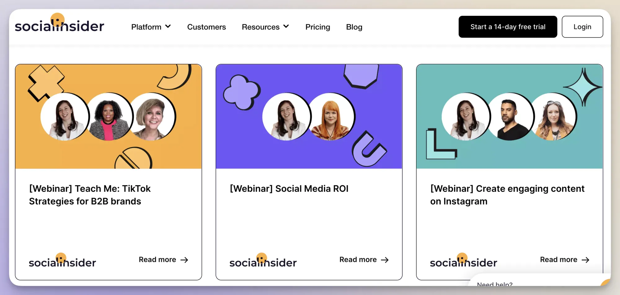
Task: Click Socialinsider logo on TikTok webinar card
Action: pos(62,260)
